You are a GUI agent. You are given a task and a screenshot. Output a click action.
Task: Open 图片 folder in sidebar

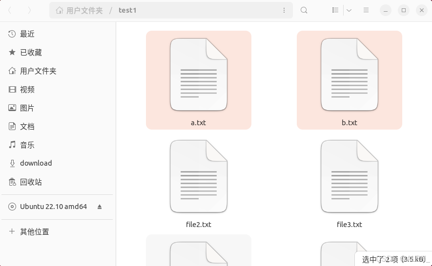click(59, 108)
